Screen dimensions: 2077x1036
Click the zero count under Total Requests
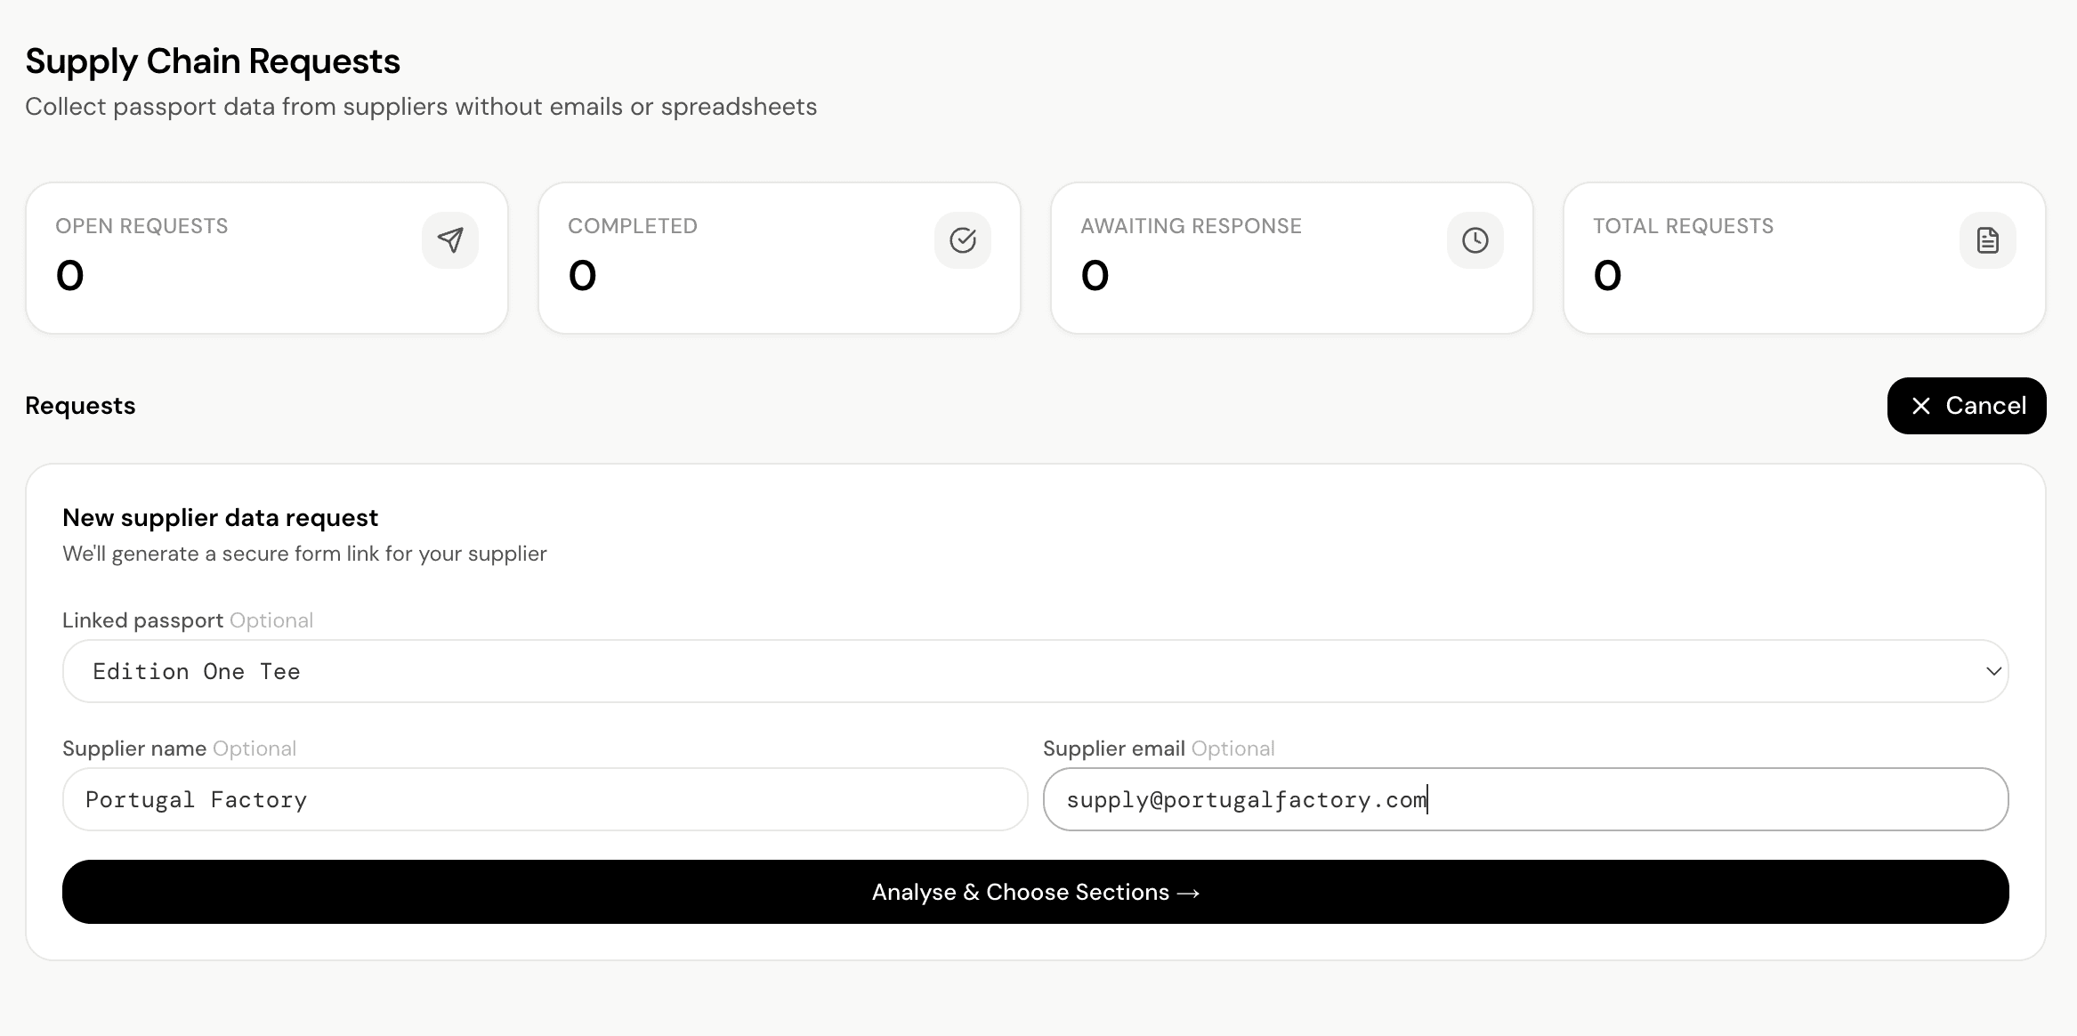1608,276
